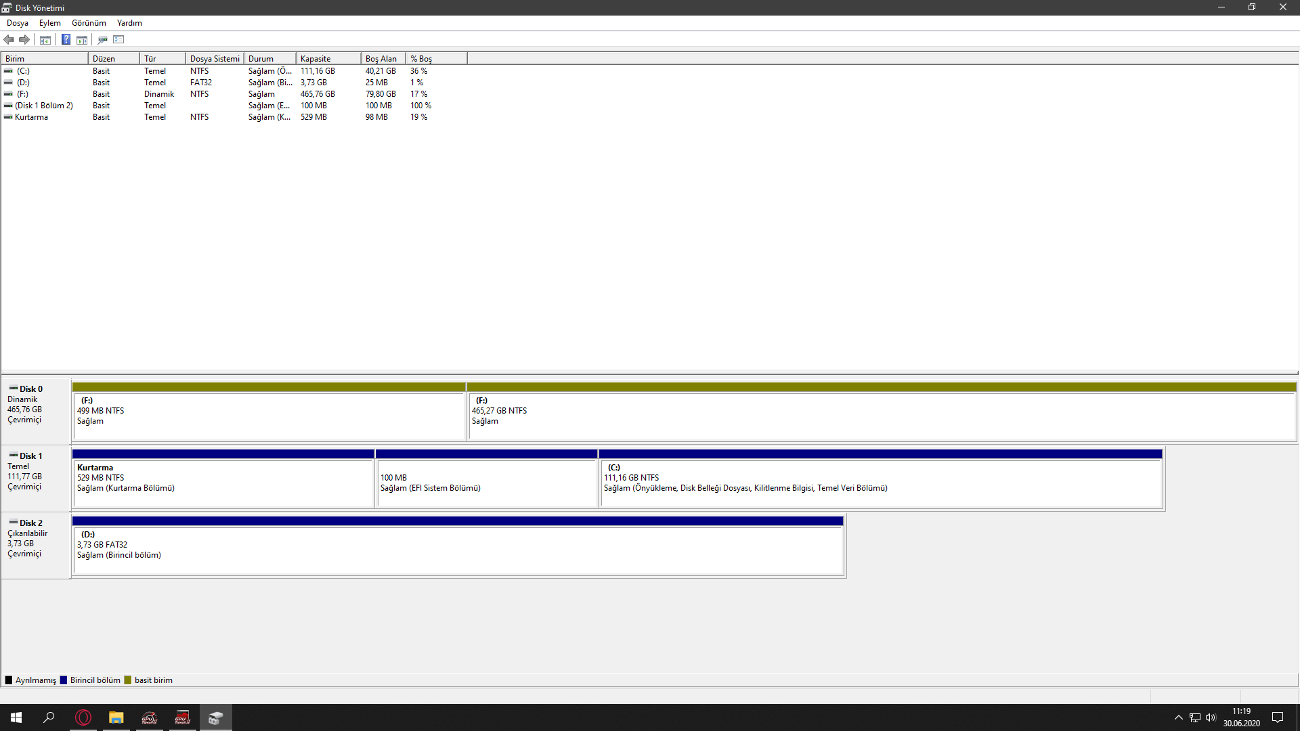Open the Görünüm menu
This screenshot has width=1300, height=731.
point(89,23)
